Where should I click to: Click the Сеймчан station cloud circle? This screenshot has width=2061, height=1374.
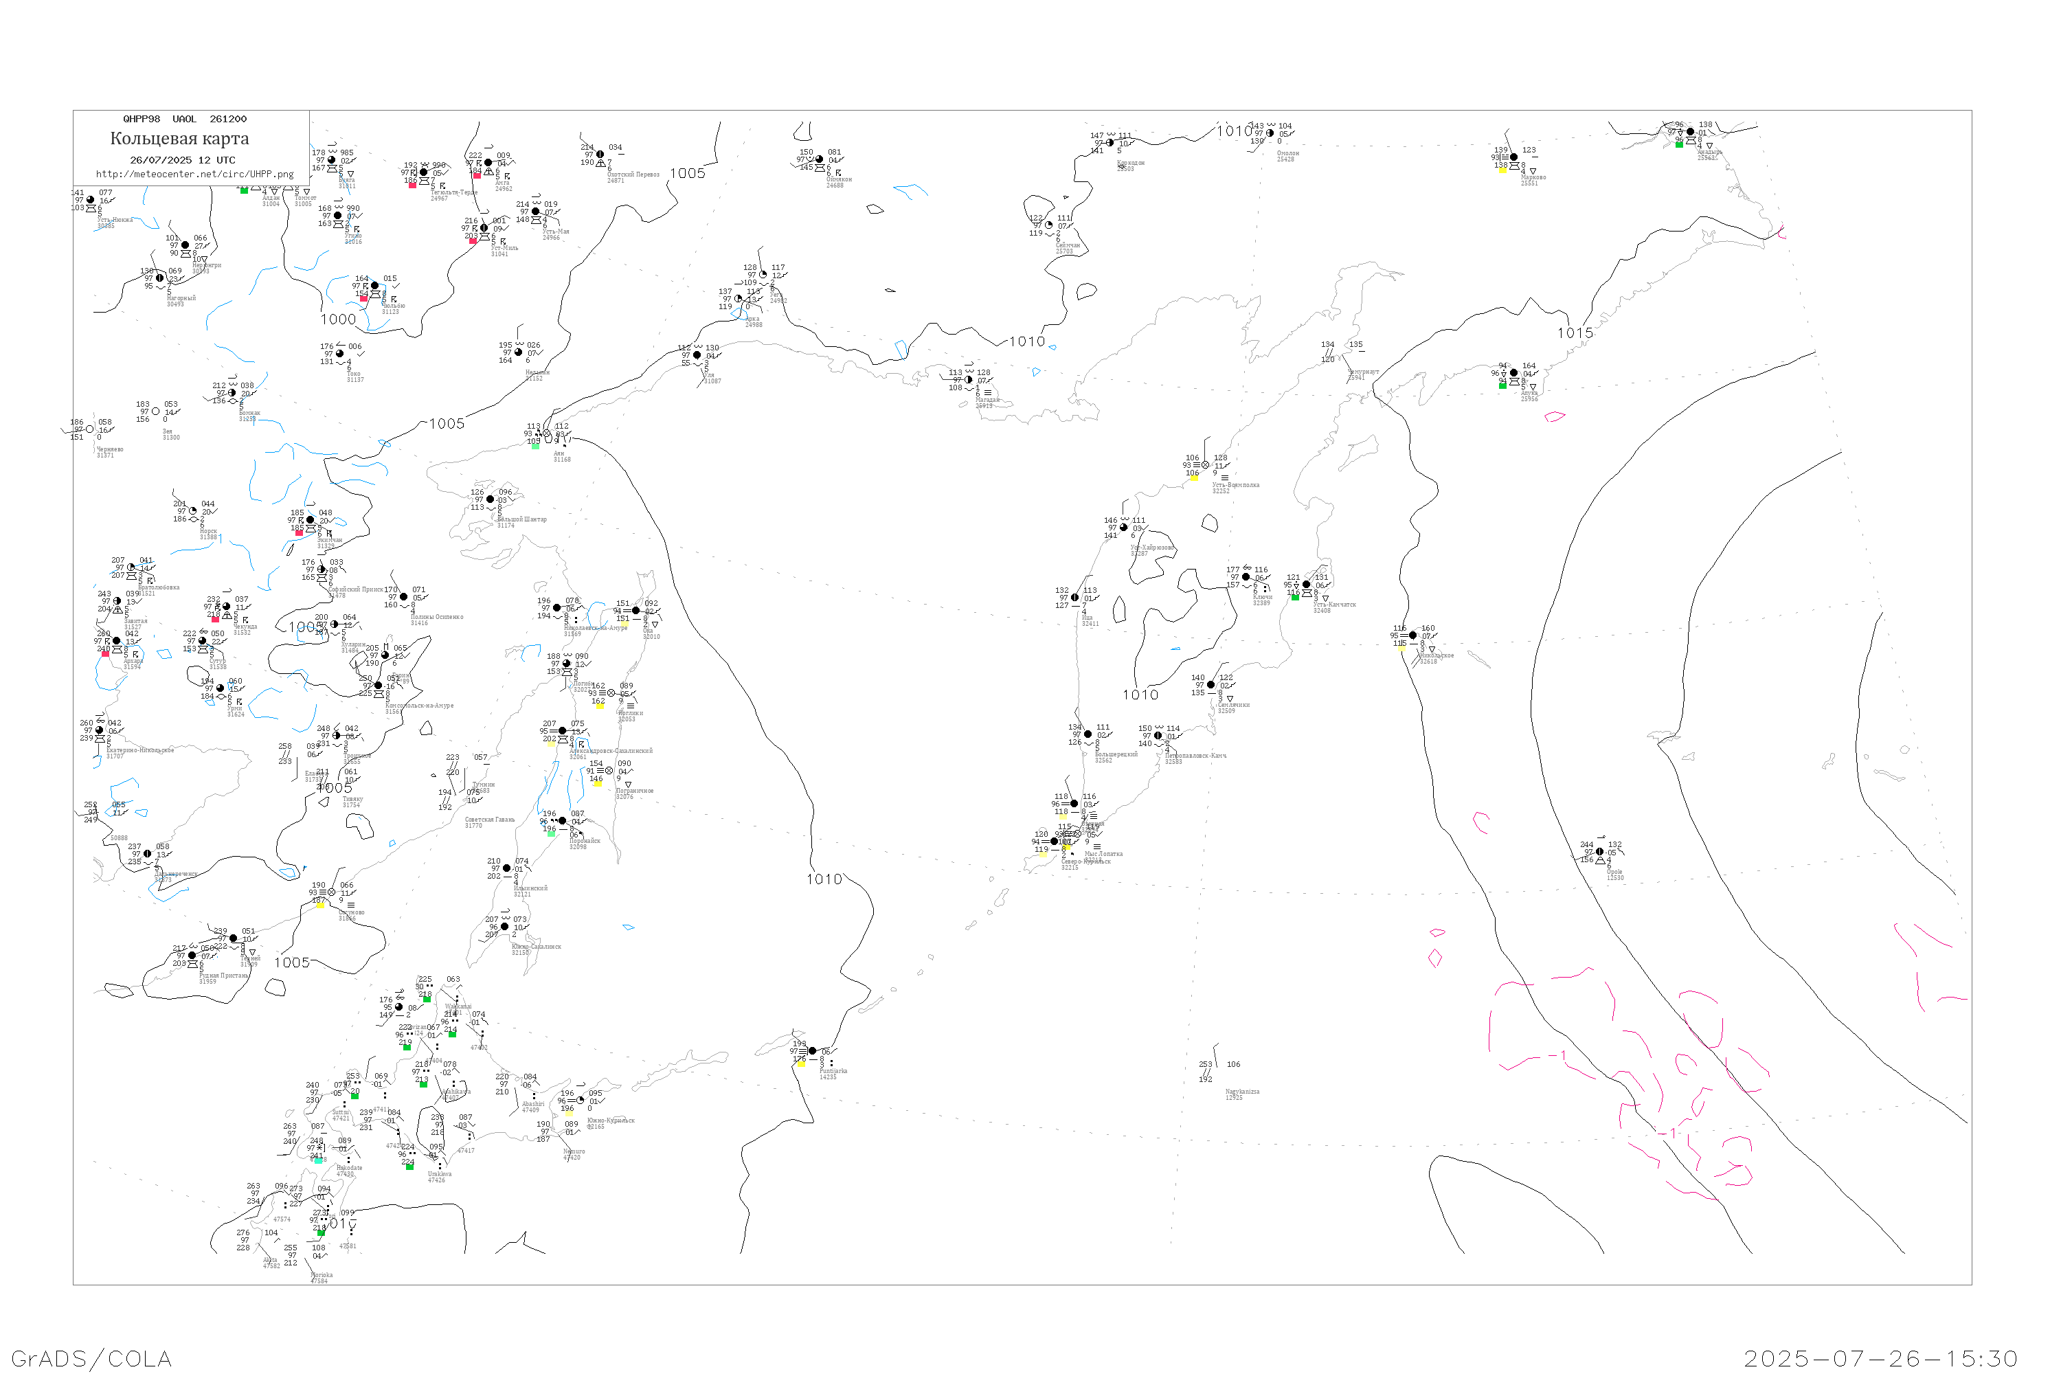1049,225
